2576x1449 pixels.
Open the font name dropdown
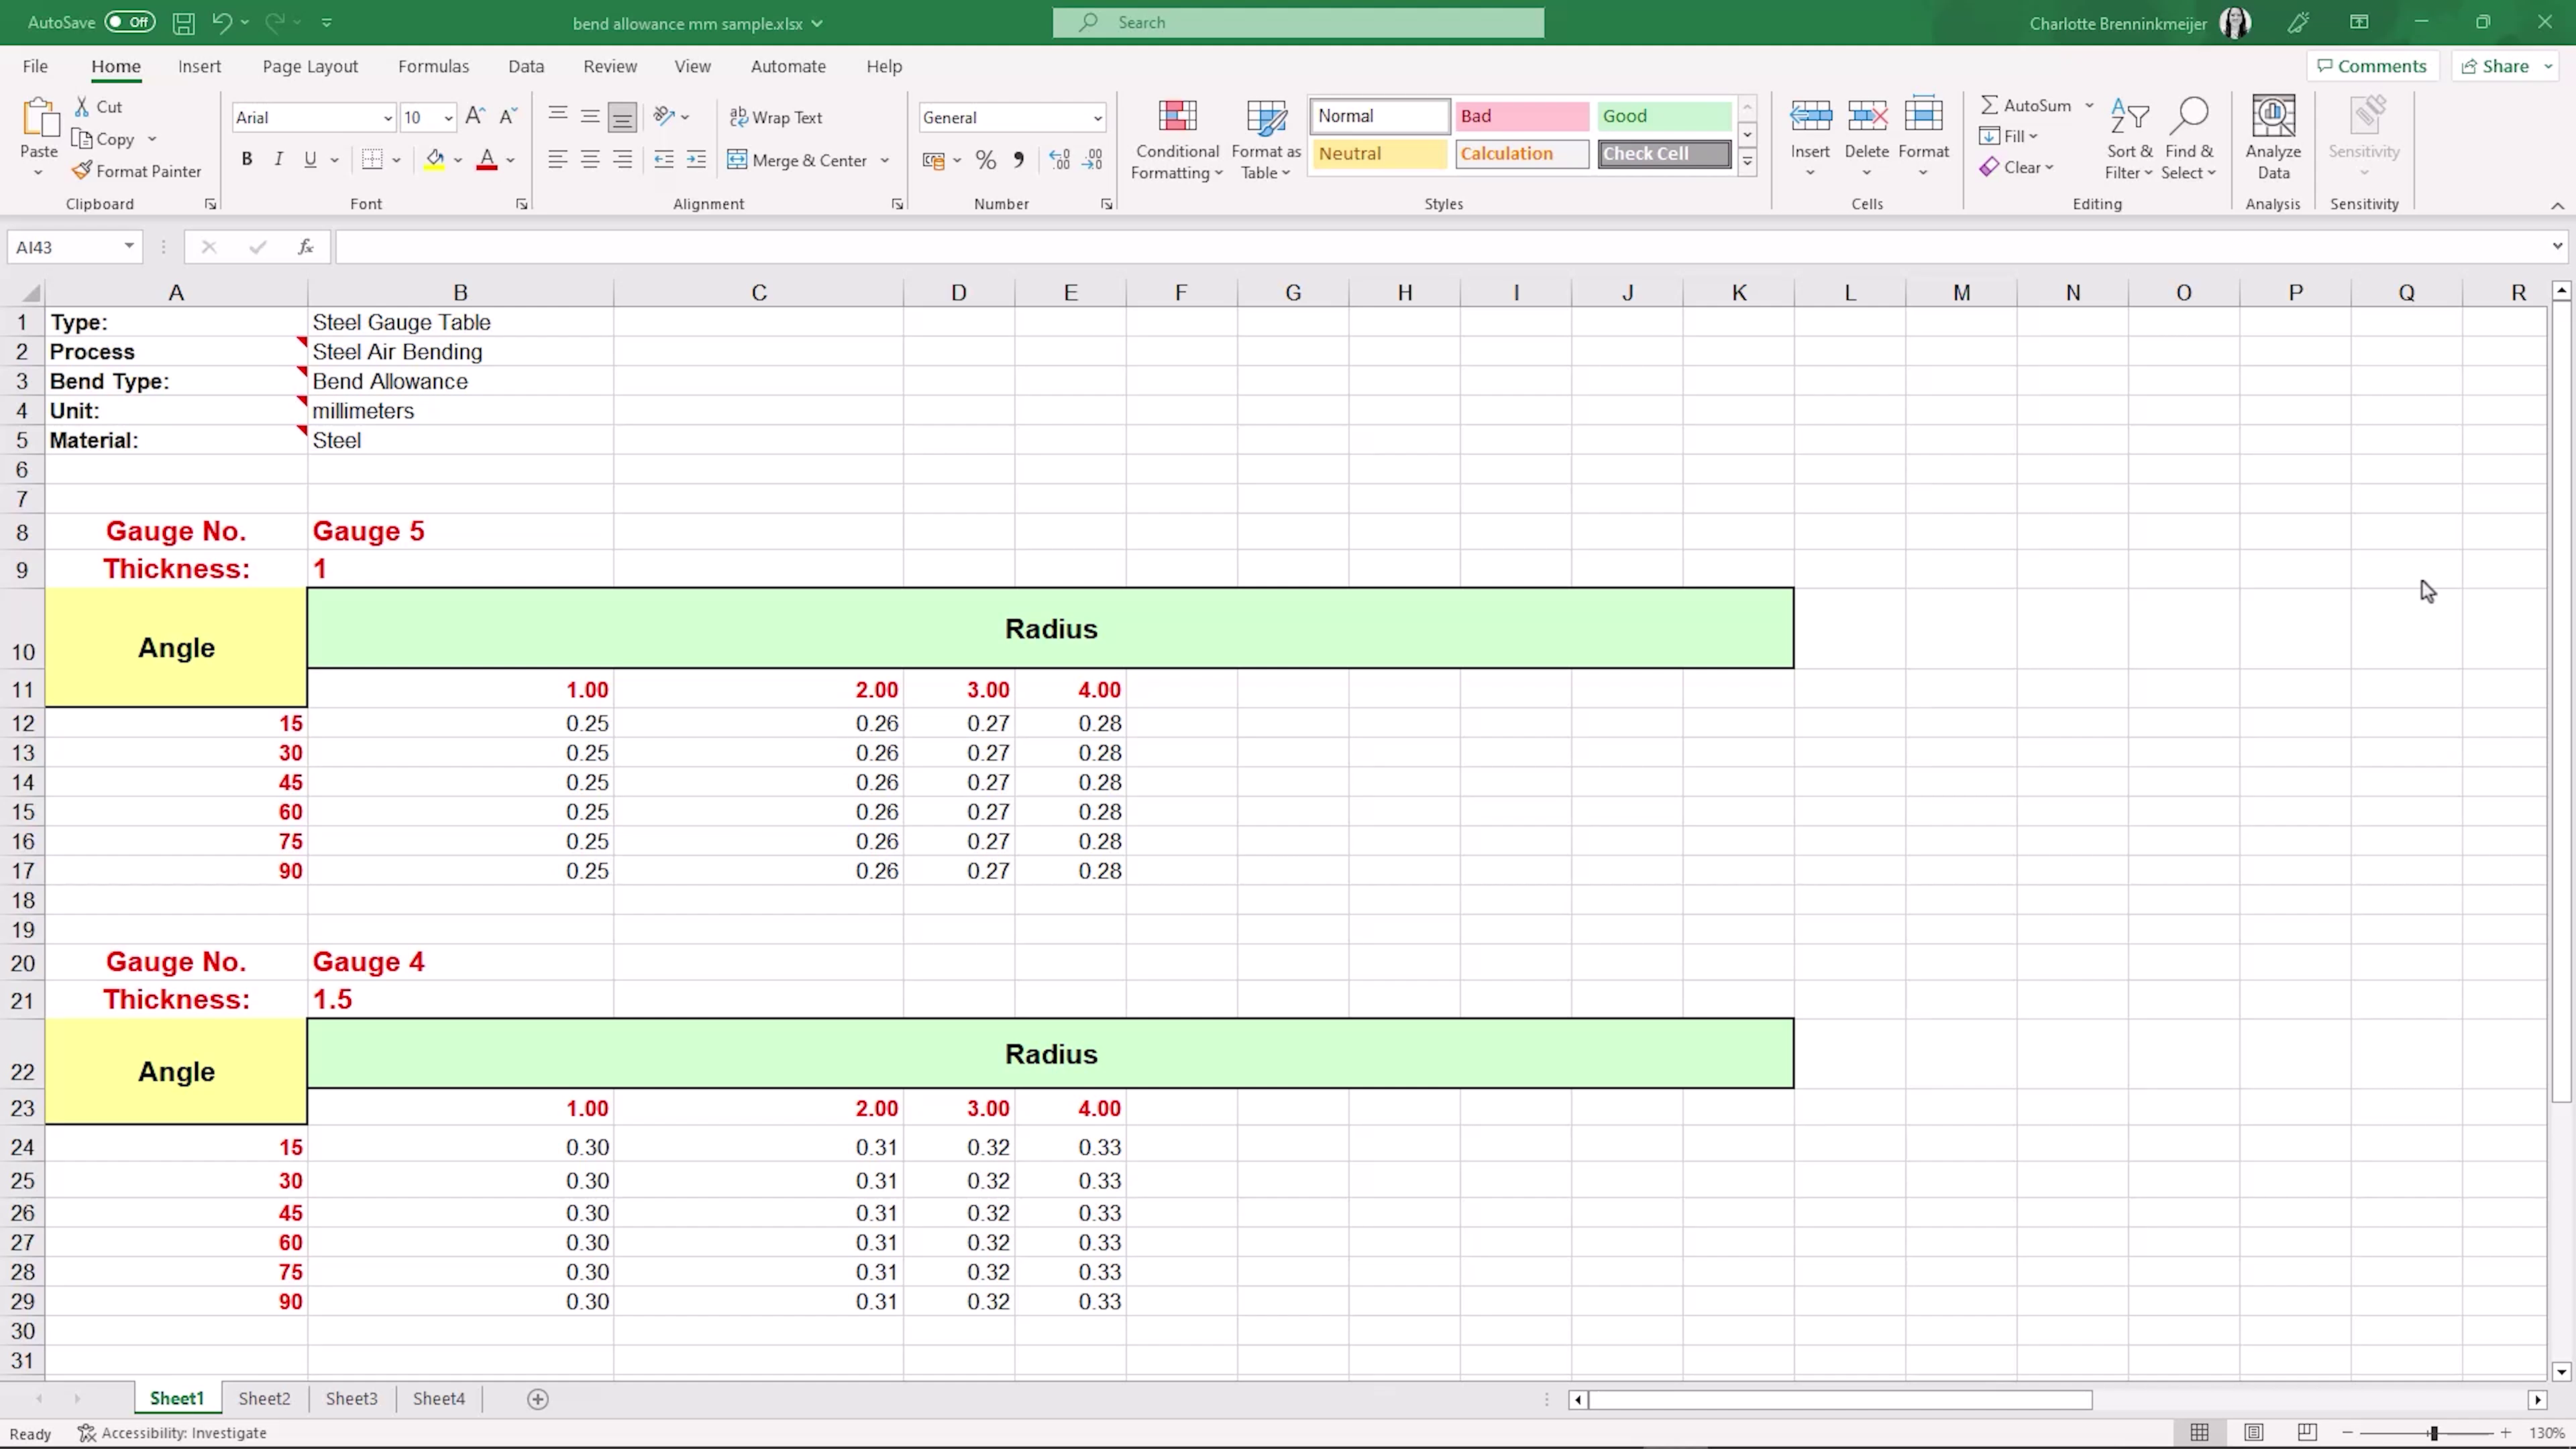pyautogui.click(x=388, y=118)
